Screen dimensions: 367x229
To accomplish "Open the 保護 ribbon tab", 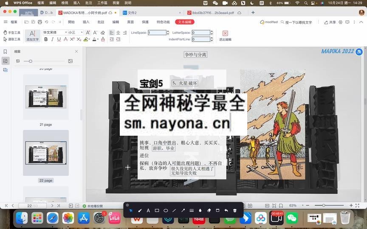I will tap(145, 22).
